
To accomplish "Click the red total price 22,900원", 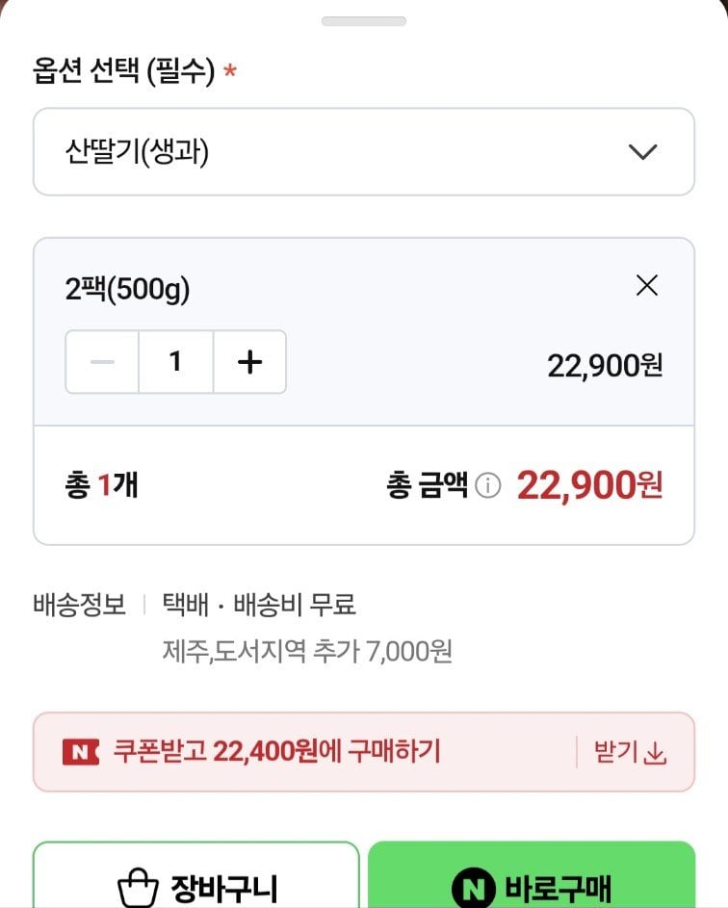I will [589, 487].
